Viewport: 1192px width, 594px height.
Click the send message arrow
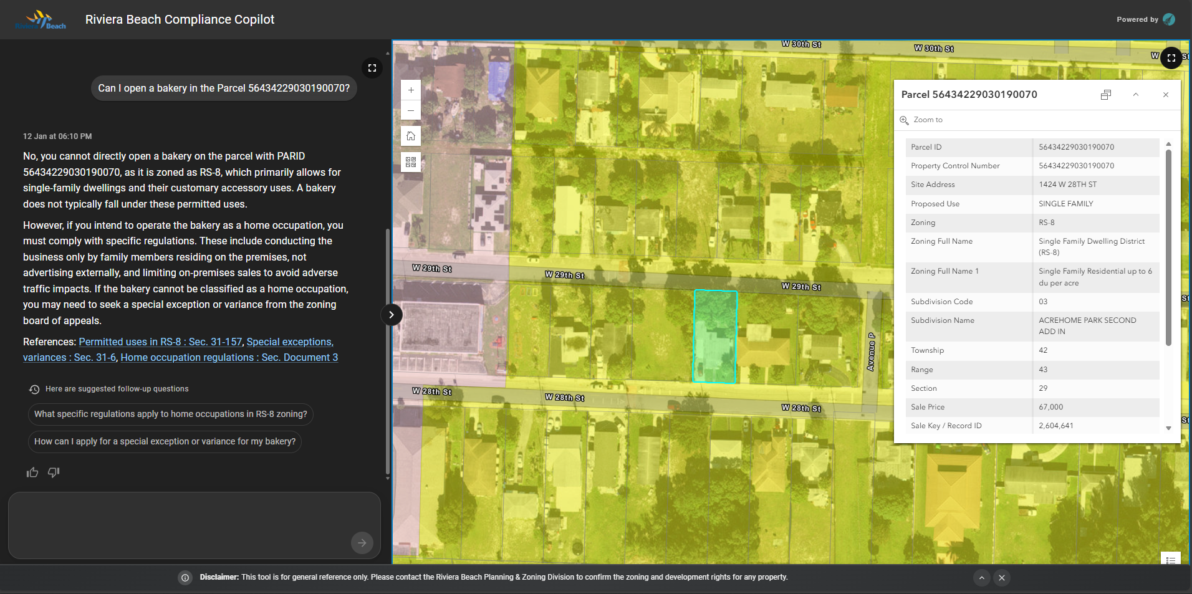[362, 542]
